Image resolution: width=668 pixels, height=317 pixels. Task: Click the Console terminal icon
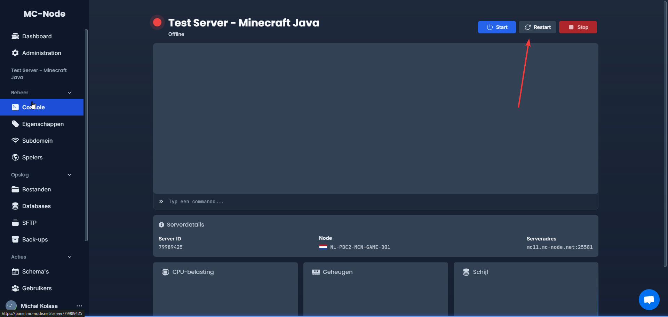coord(15,107)
